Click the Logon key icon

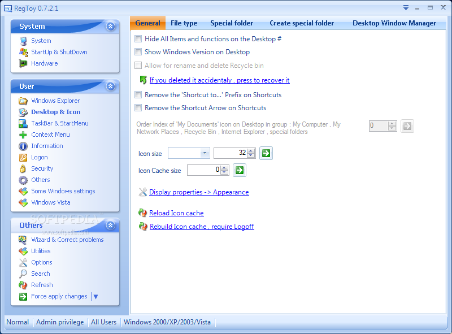(x=23, y=158)
